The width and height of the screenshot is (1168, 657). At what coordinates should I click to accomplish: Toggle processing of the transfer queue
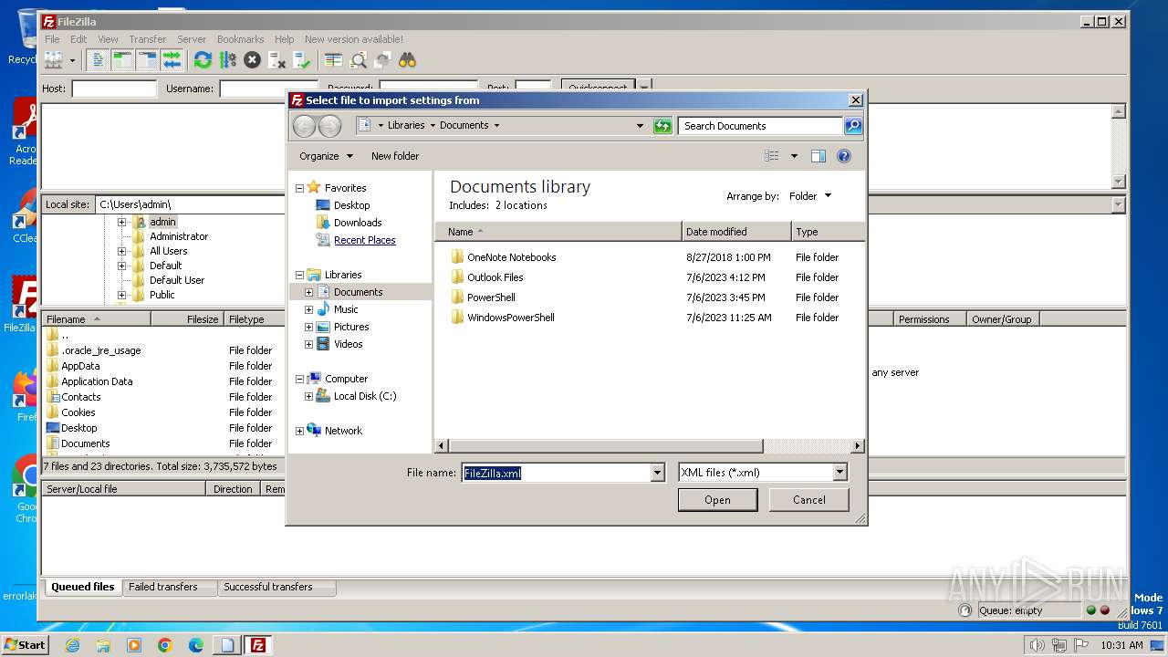(227, 60)
